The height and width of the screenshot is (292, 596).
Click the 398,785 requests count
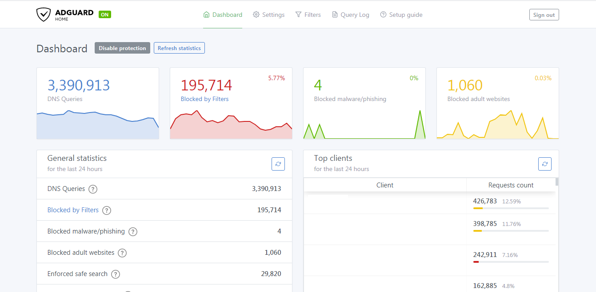[x=485, y=224]
